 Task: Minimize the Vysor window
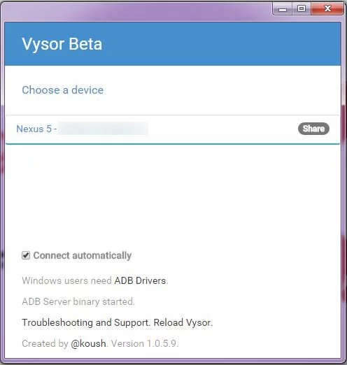coord(283,9)
